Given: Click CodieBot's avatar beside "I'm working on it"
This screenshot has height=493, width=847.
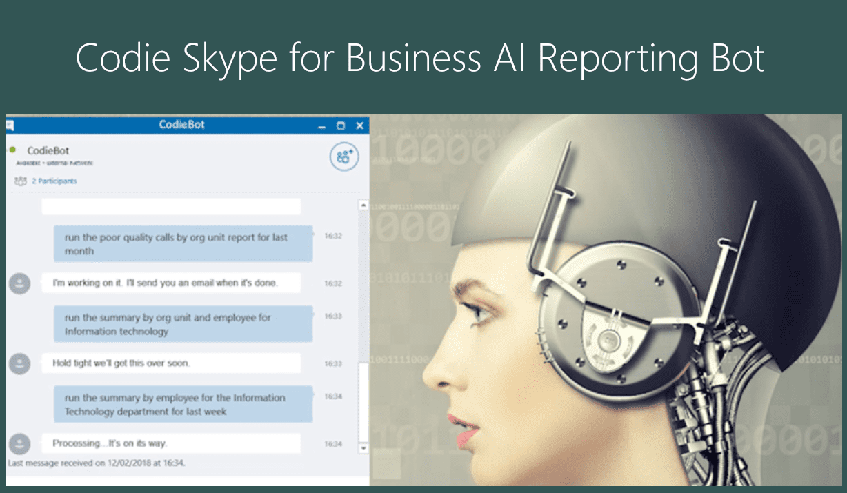Looking at the screenshot, I should point(19,283).
